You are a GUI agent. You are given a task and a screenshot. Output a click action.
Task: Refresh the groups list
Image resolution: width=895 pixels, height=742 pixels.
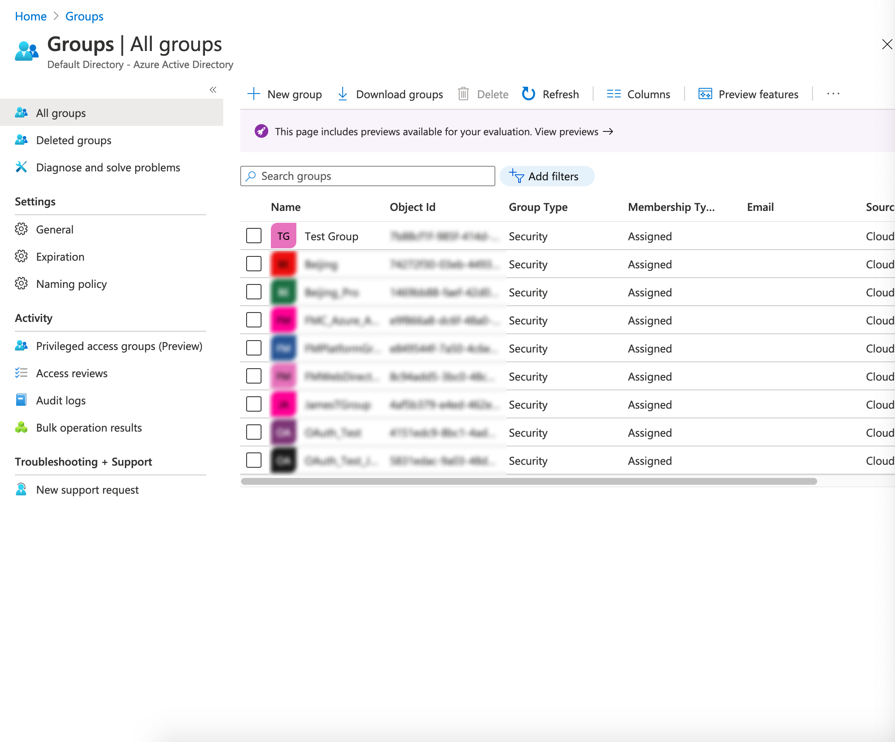pos(528,94)
